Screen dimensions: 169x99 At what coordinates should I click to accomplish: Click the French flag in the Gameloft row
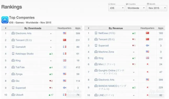click(x=65, y=47)
